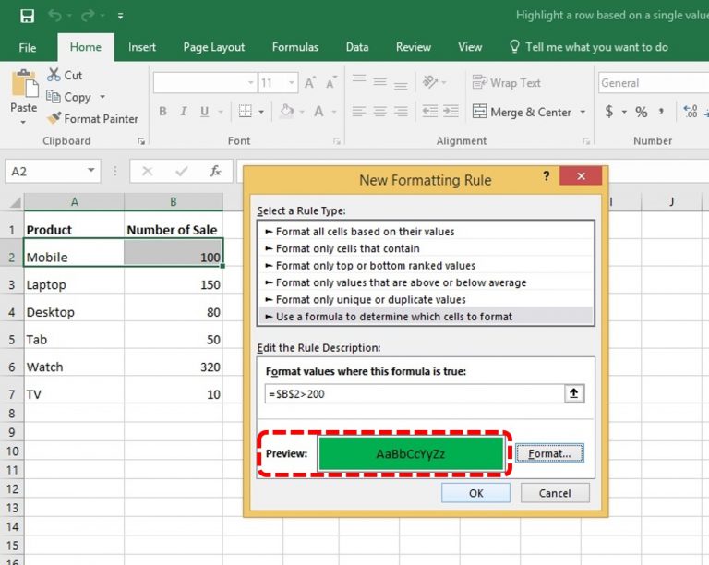Screen dimensions: 709x565
Task: Click Tell me what you want to do
Action: 589,47
